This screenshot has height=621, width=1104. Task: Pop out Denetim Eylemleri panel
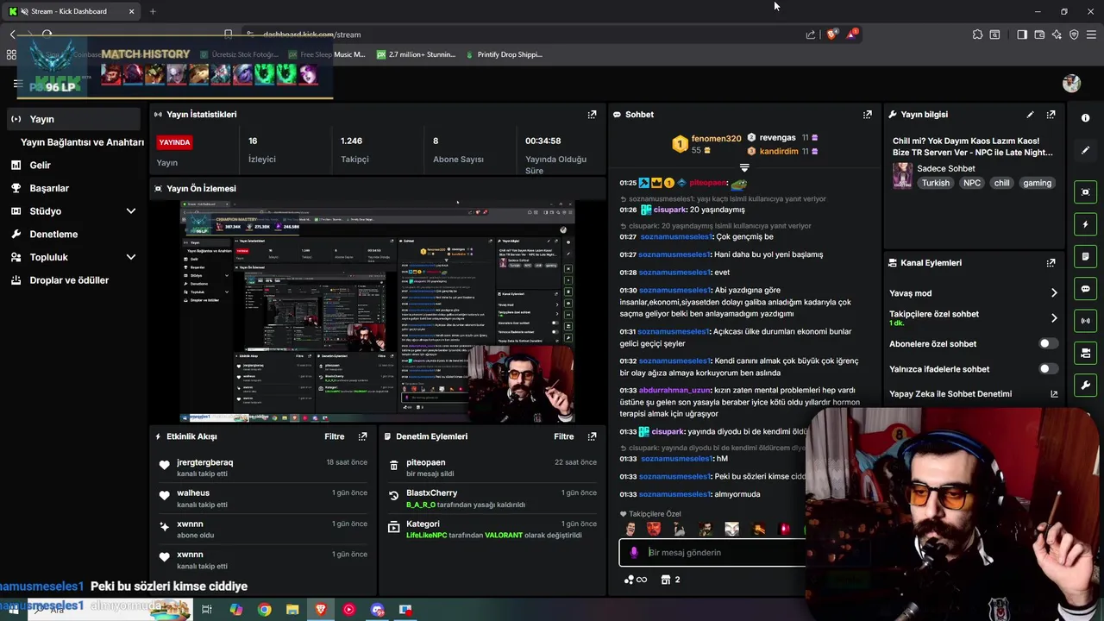tap(592, 436)
